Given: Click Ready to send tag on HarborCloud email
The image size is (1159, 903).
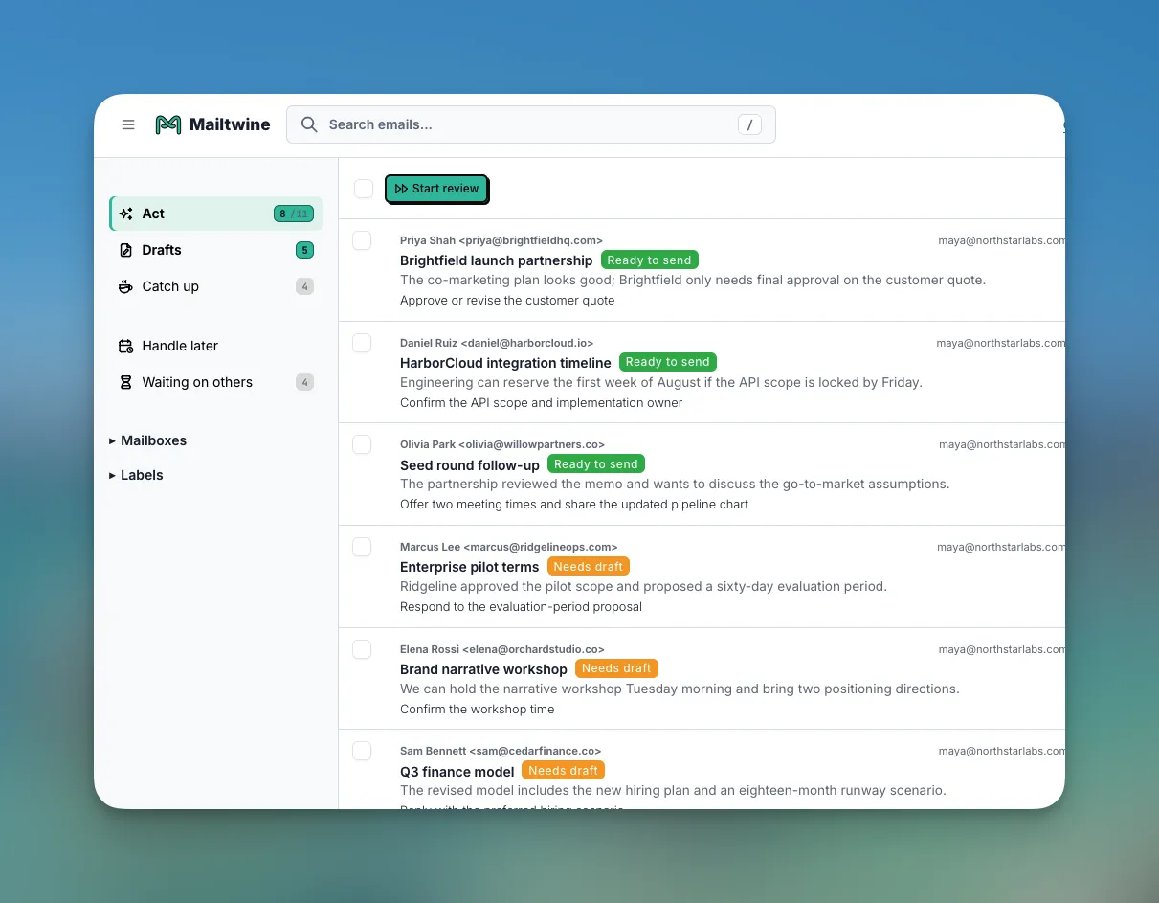Looking at the screenshot, I should (x=668, y=362).
